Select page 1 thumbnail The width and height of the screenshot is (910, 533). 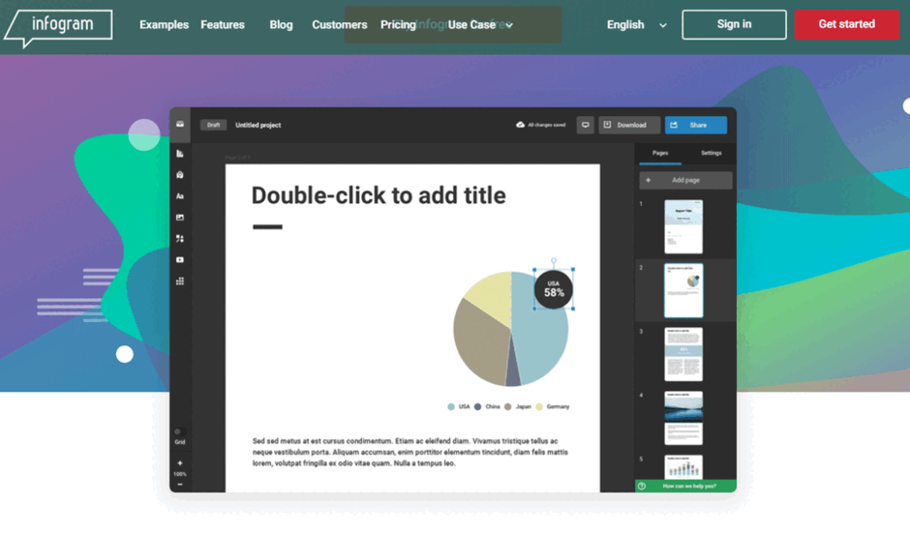point(683,226)
